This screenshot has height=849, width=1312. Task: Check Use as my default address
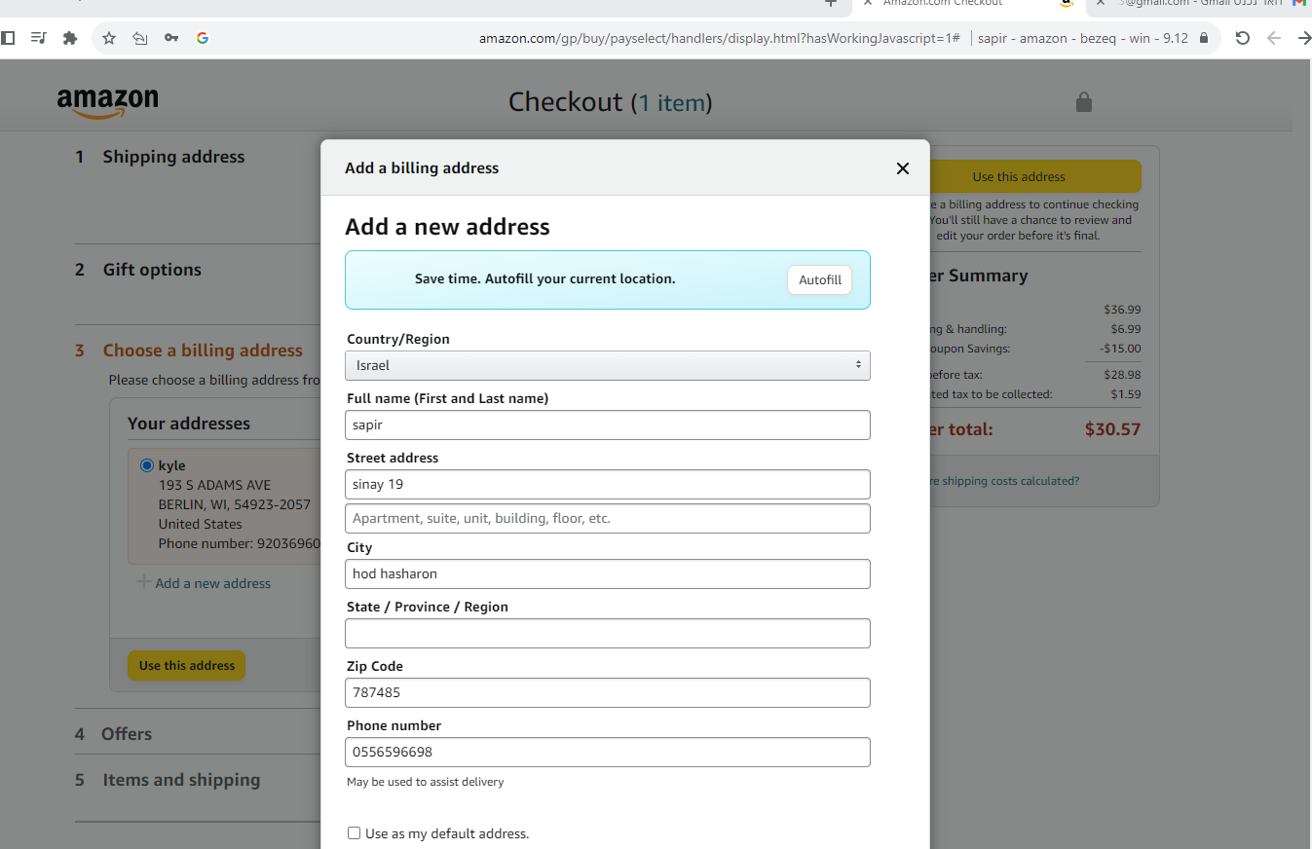pyautogui.click(x=354, y=833)
